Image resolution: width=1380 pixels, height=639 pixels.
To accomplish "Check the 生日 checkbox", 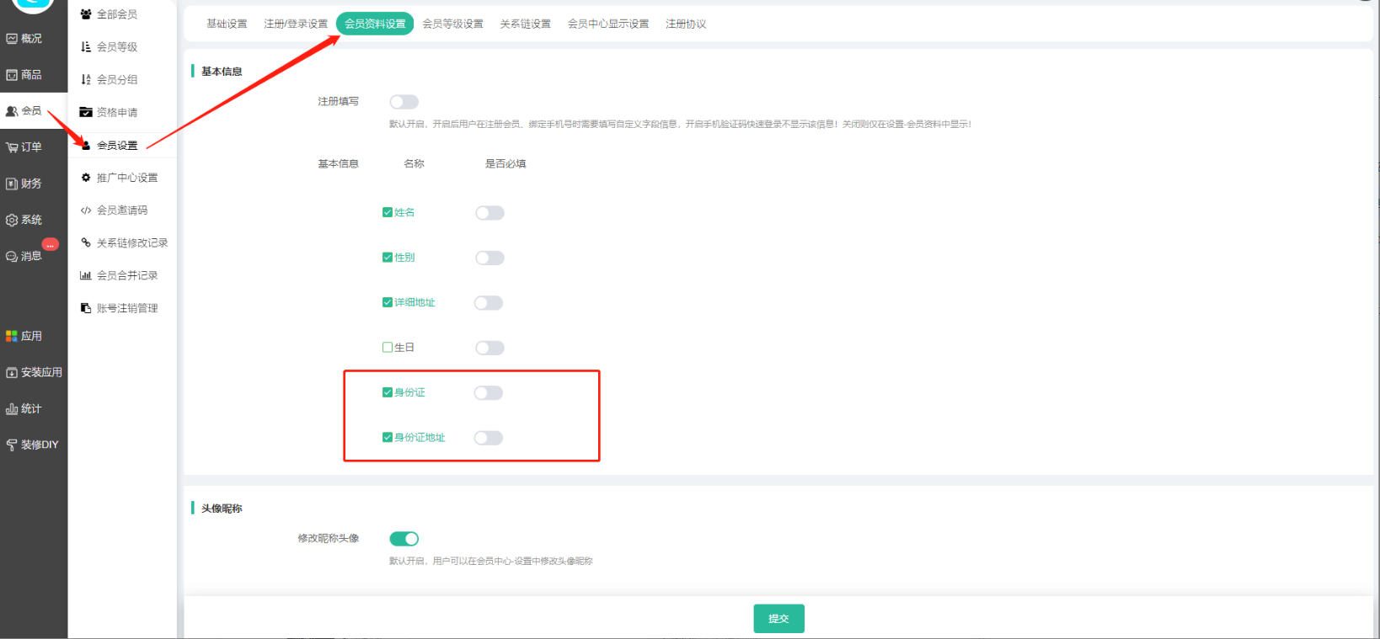I will coord(388,347).
